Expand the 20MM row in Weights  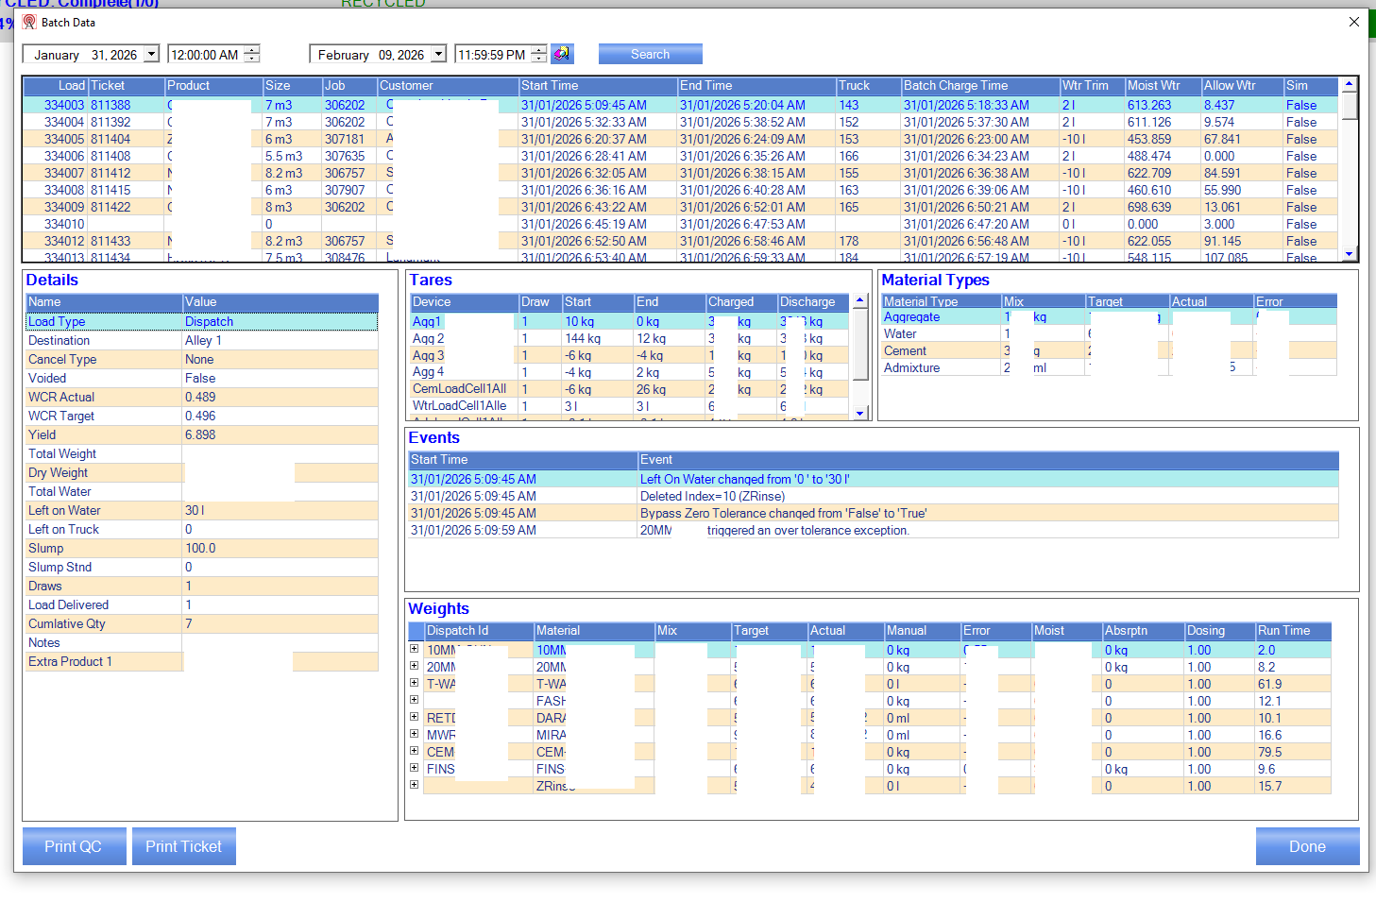(x=414, y=666)
